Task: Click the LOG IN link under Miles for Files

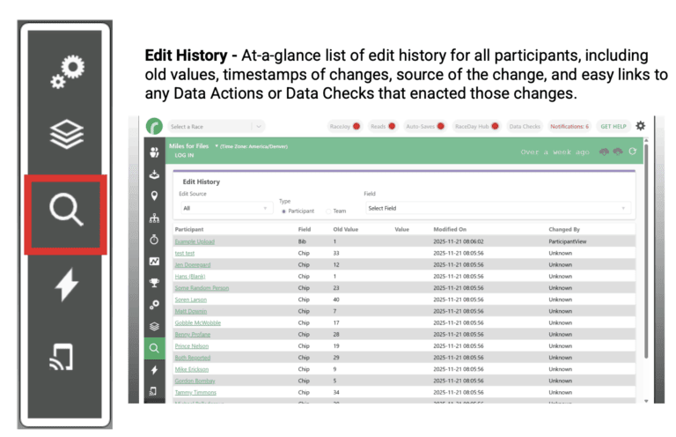Action: (x=184, y=155)
